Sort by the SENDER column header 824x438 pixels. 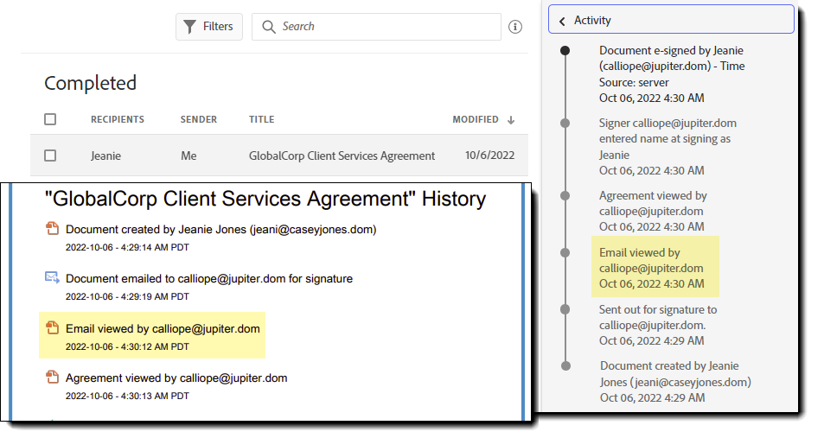pyautogui.click(x=199, y=119)
